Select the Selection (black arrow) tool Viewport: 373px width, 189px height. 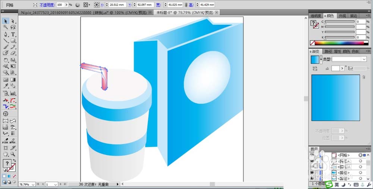click(x=6, y=21)
